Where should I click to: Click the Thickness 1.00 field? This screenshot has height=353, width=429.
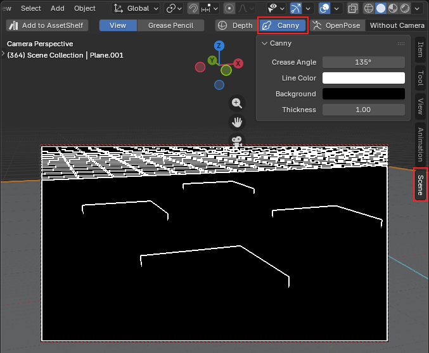click(x=364, y=110)
